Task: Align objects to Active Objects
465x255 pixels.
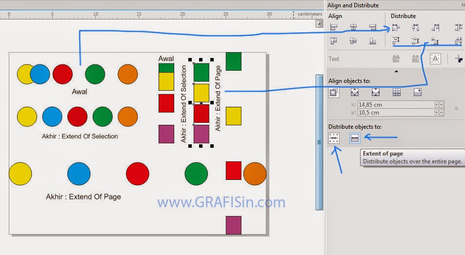Action: coord(334,93)
